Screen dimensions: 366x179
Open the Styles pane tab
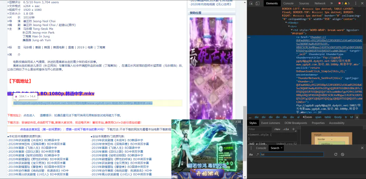(x=253, y=123)
